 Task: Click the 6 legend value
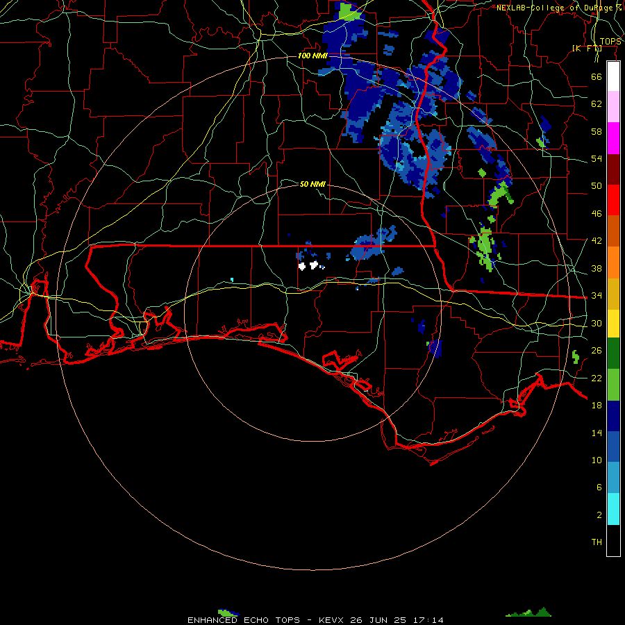599,487
